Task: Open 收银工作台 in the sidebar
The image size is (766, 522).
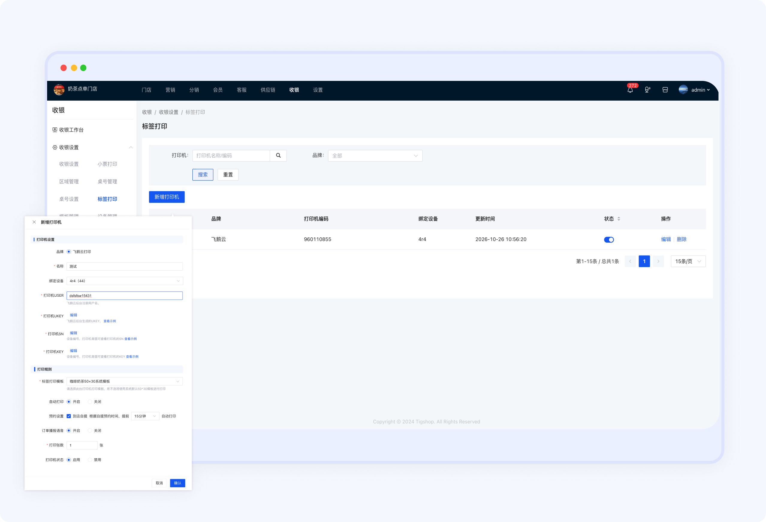Action: pos(68,130)
